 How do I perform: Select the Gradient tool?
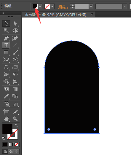click(x=15, y=89)
